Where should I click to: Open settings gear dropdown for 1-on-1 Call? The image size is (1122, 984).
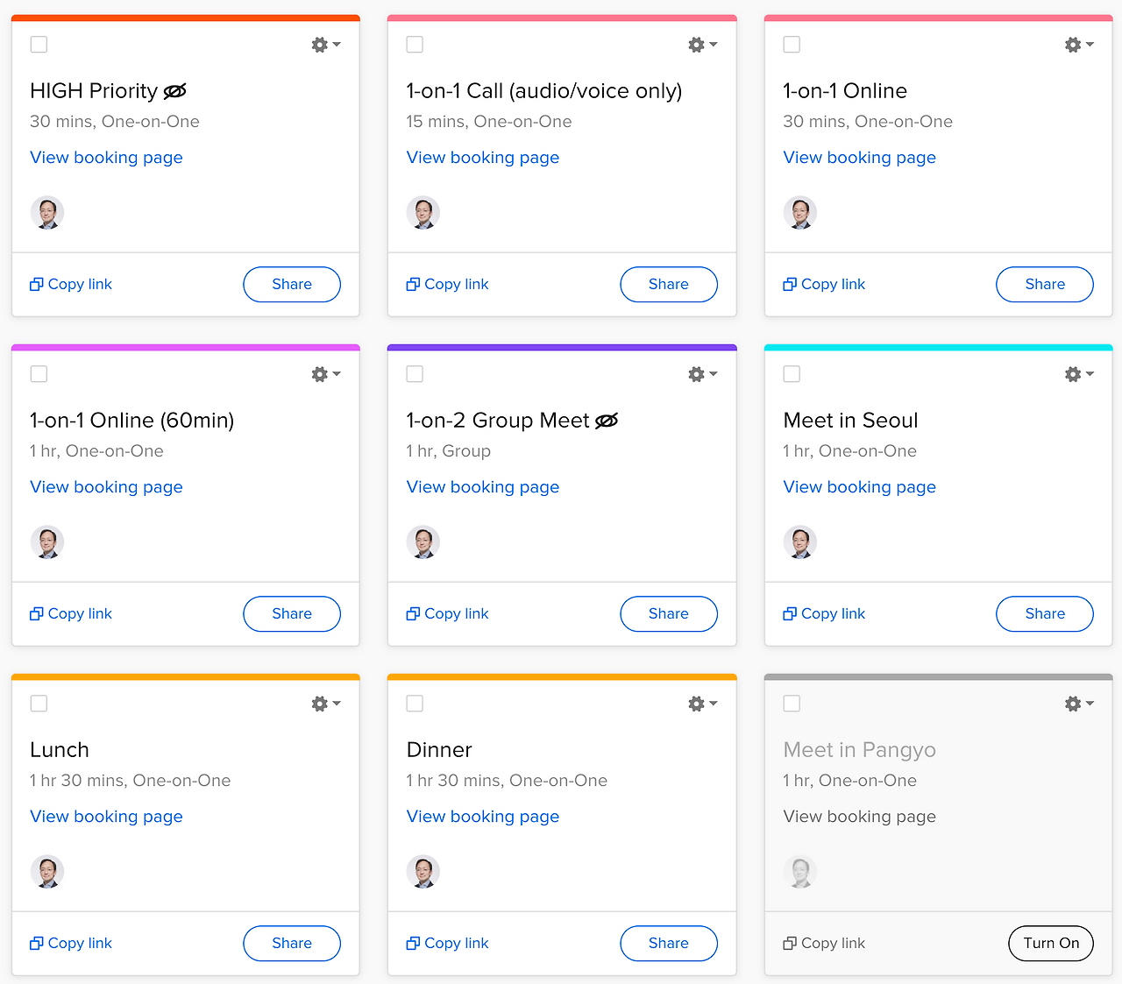pyautogui.click(x=702, y=45)
